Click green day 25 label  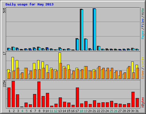[x=111, y=111]
